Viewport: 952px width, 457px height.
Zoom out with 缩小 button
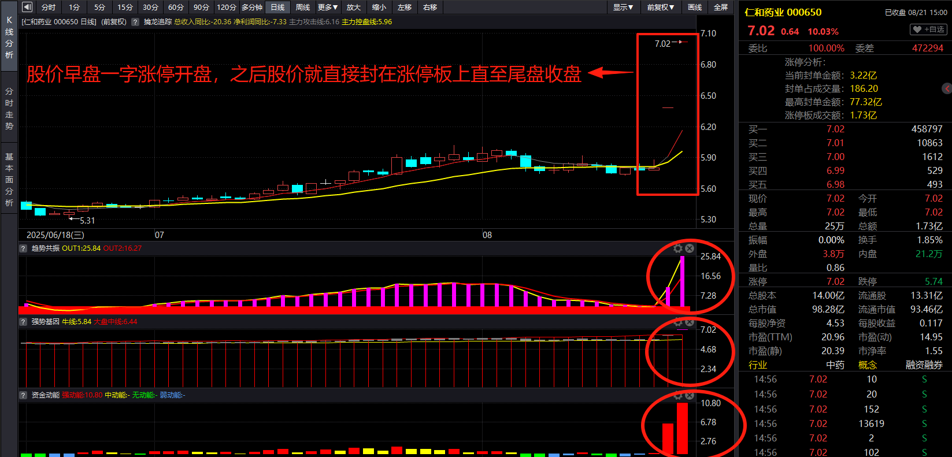pos(379,7)
